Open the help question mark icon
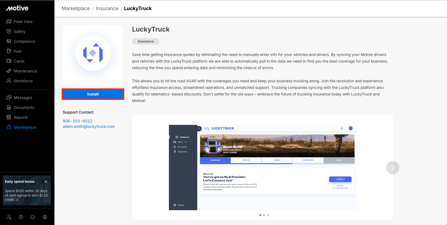447x225 pixels. pos(21,217)
